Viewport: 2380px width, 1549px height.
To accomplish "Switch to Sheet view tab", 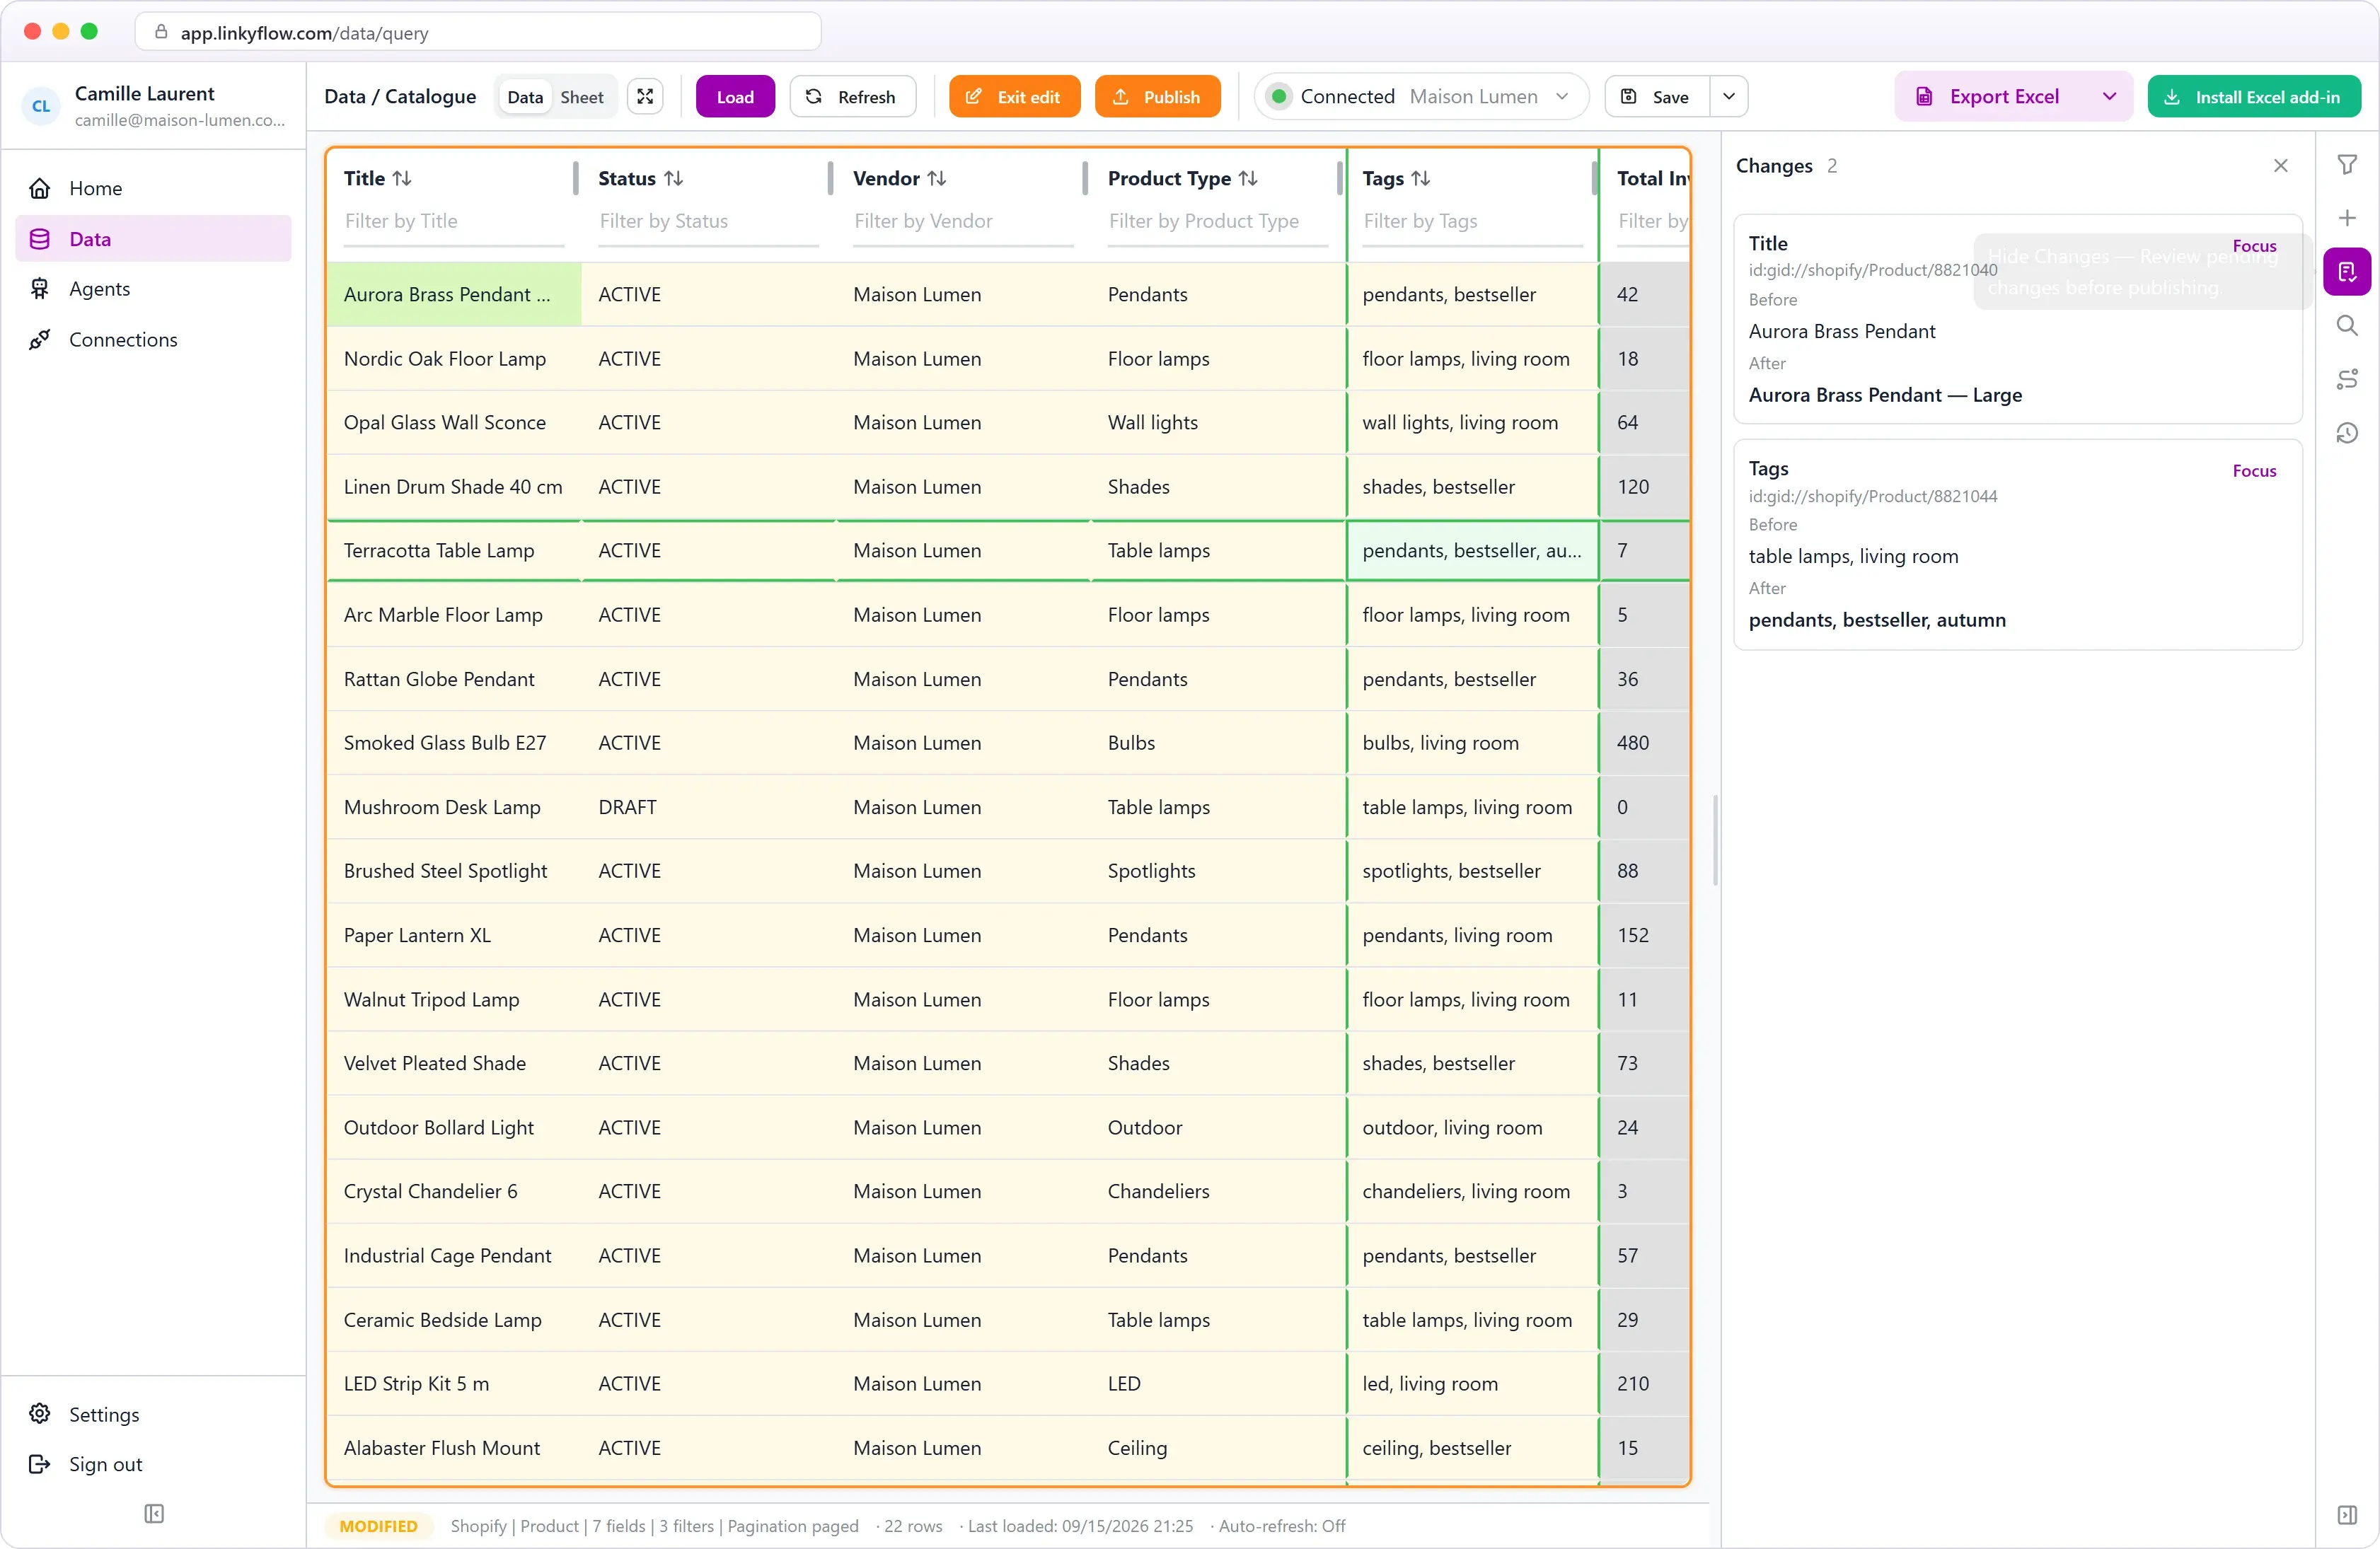I will click(x=582, y=97).
